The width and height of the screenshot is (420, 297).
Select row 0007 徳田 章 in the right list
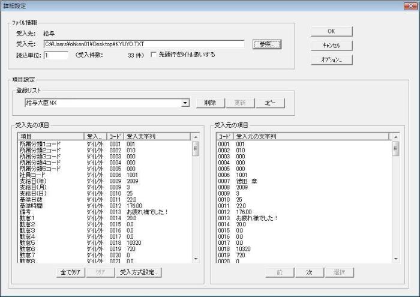246,181
